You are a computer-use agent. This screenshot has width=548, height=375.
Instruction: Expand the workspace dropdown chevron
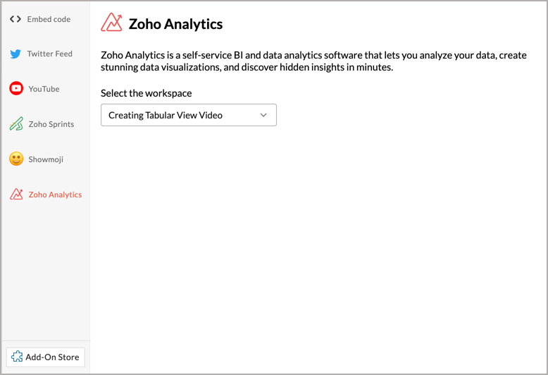263,115
